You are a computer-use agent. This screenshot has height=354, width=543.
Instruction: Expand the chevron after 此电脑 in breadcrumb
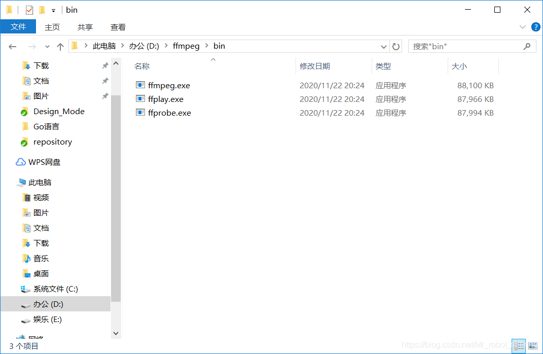(x=123, y=46)
